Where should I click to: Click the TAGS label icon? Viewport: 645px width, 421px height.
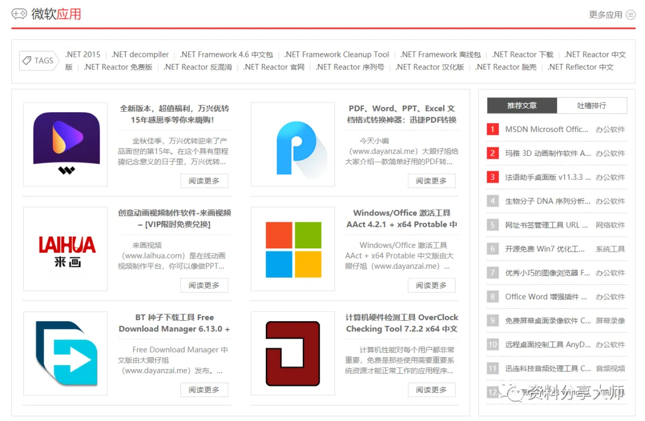(x=39, y=60)
